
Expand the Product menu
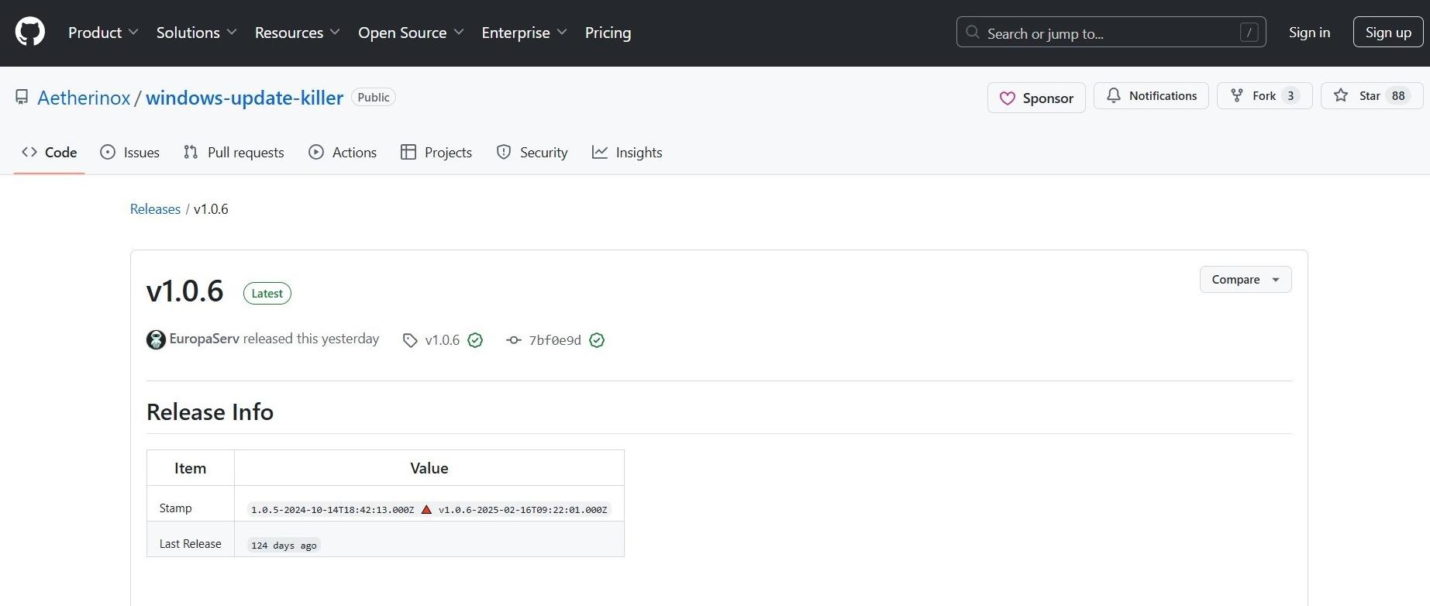103,33
